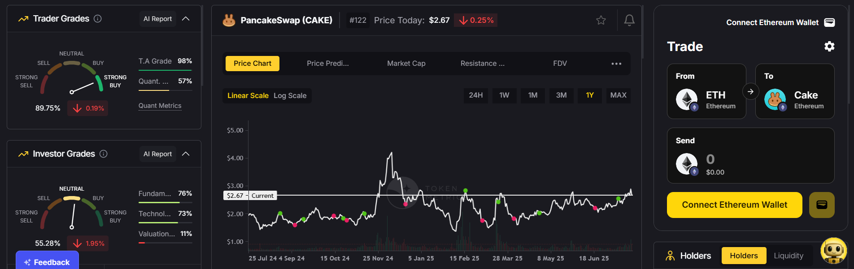The width and height of the screenshot is (854, 269).
Task: Set chart range to 1Y
Action: [590, 95]
